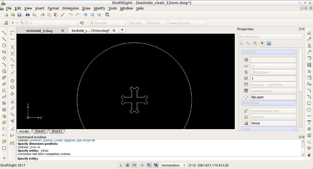This screenshot has width=313, height=169.
Task: Switch to Sheet1 tab
Action: [x=40, y=131]
